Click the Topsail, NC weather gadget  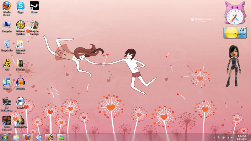click(x=235, y=33)
